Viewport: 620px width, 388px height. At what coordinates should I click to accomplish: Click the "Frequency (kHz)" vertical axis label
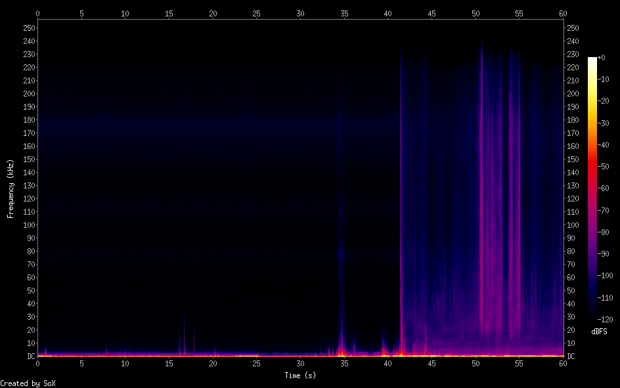(x=11, y=188)
